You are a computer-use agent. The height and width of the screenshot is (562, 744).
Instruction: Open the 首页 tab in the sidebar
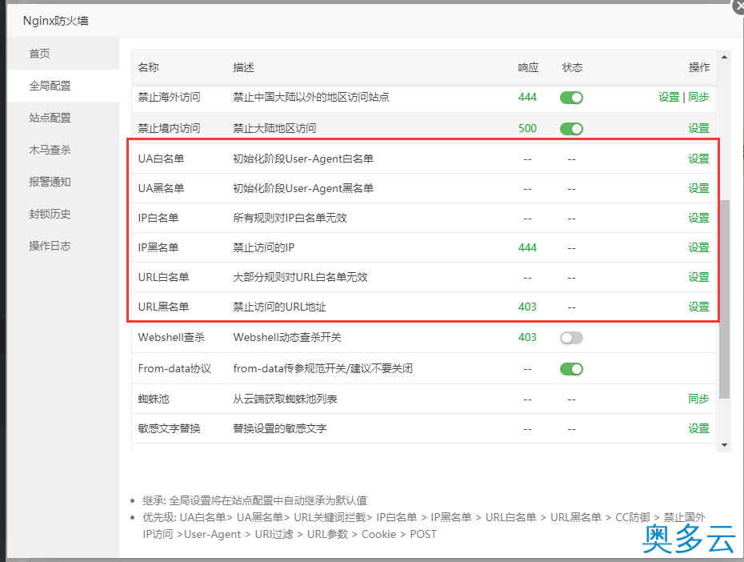click(x=63, y=54)
